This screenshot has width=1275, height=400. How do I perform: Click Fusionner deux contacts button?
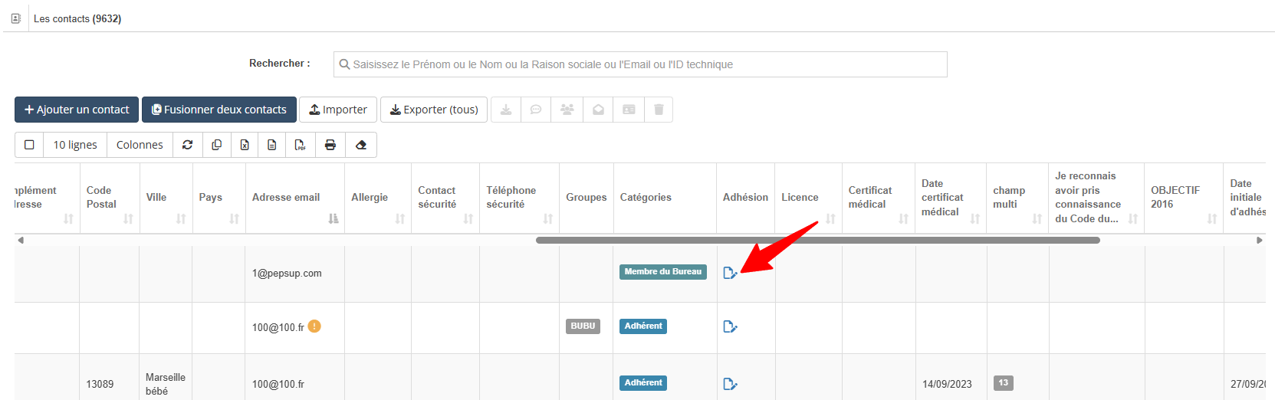[x=219, y=110]
